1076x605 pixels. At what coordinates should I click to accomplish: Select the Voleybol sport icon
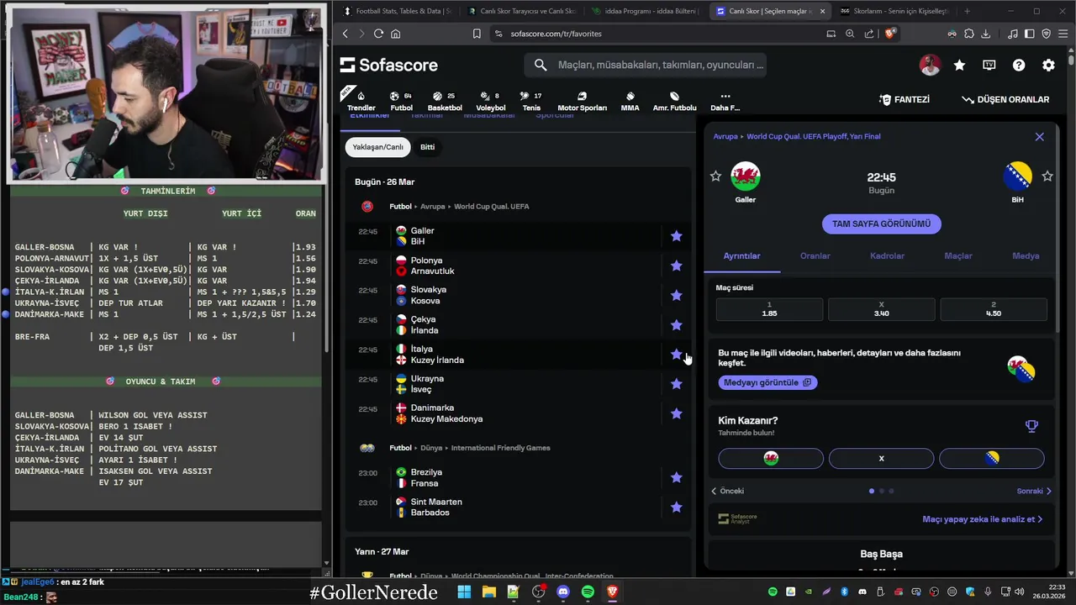[x=491, y=101]
